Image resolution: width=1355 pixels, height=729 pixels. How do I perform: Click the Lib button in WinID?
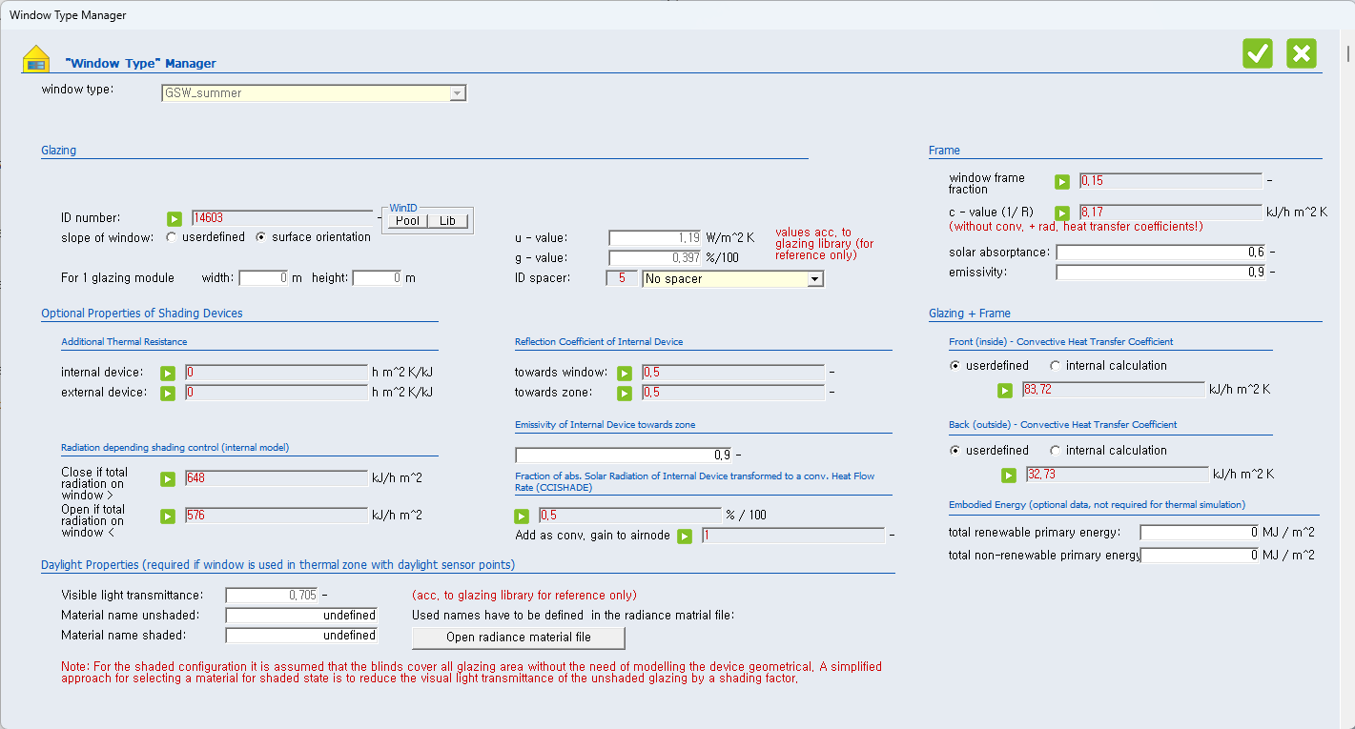[x=447, y=221]
